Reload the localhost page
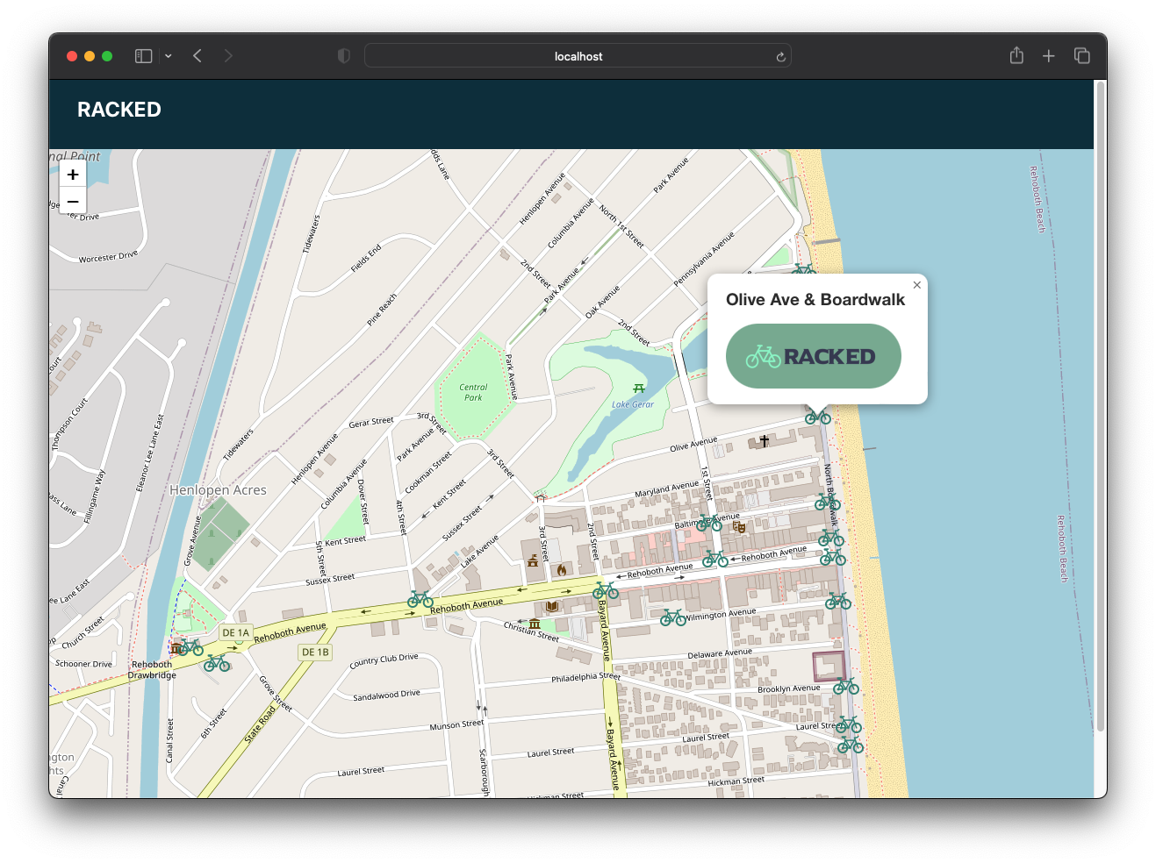 tap(780, 57)
